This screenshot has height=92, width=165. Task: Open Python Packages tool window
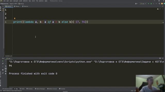tap(40, 89)
